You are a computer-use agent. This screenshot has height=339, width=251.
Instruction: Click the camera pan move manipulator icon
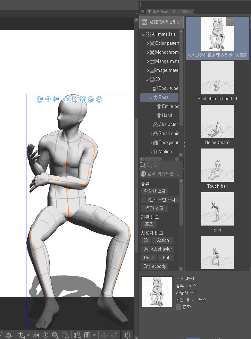click(x=48, y=99)
